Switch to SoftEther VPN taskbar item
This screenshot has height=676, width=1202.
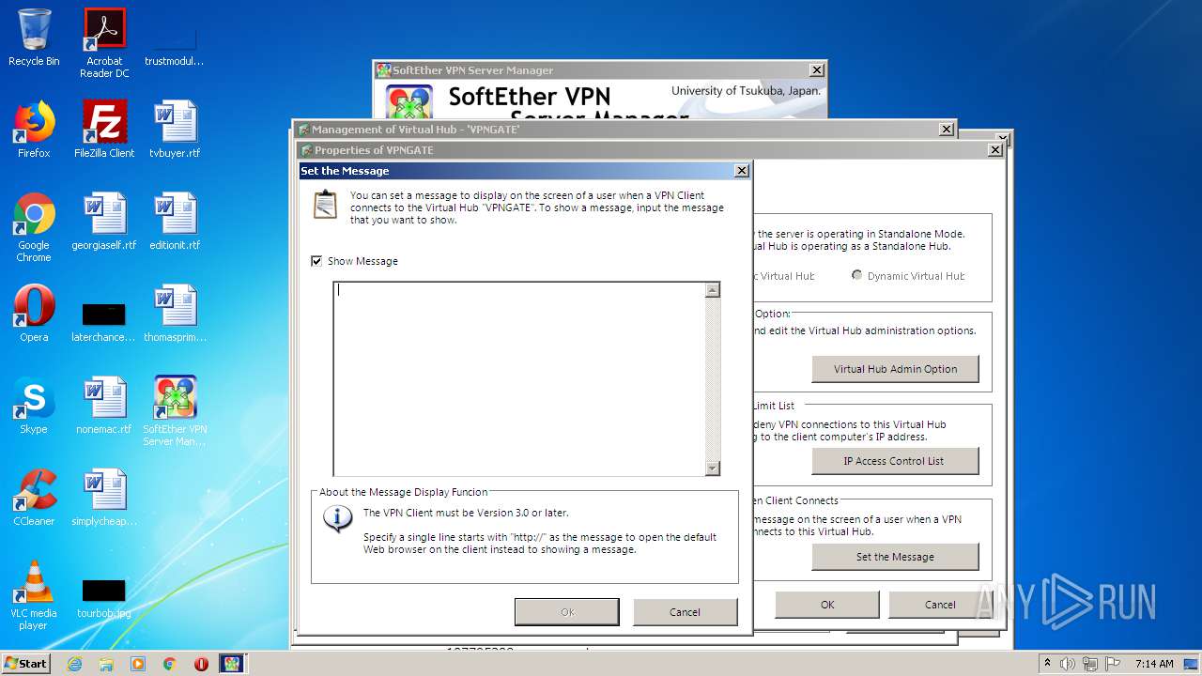(232, 664)
